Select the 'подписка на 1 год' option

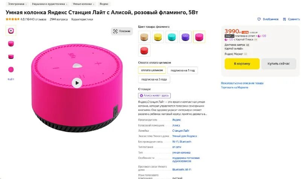(x=182, y=70)
